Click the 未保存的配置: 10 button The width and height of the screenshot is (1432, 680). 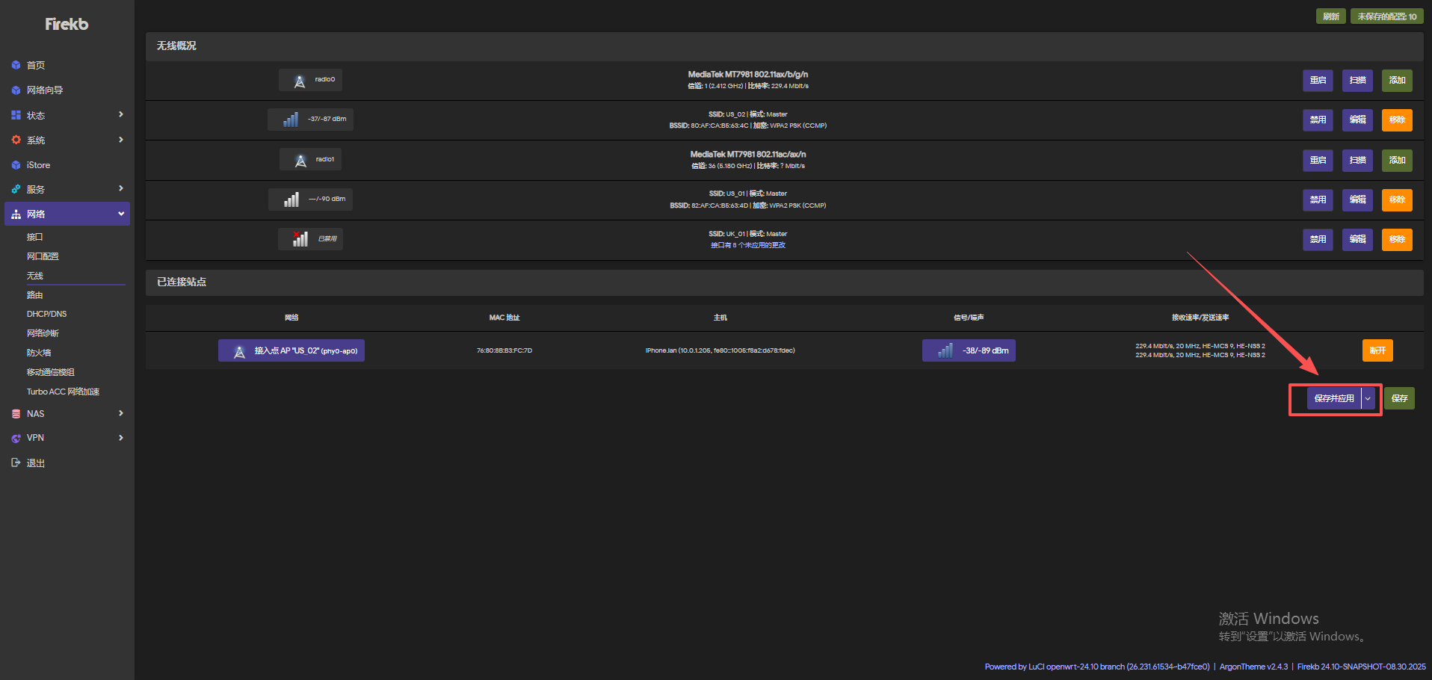pos(1386,16)
